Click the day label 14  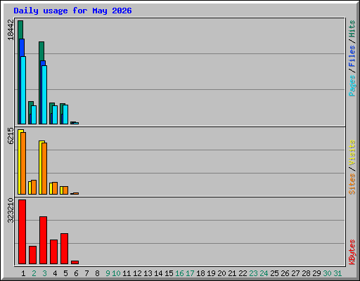(x=158, y=273)
